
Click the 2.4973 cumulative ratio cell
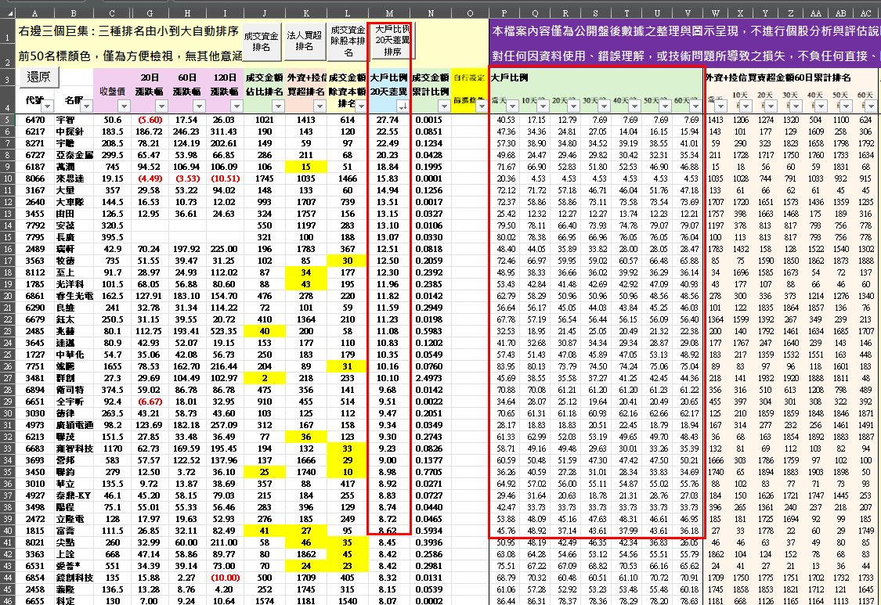point(429,378)
